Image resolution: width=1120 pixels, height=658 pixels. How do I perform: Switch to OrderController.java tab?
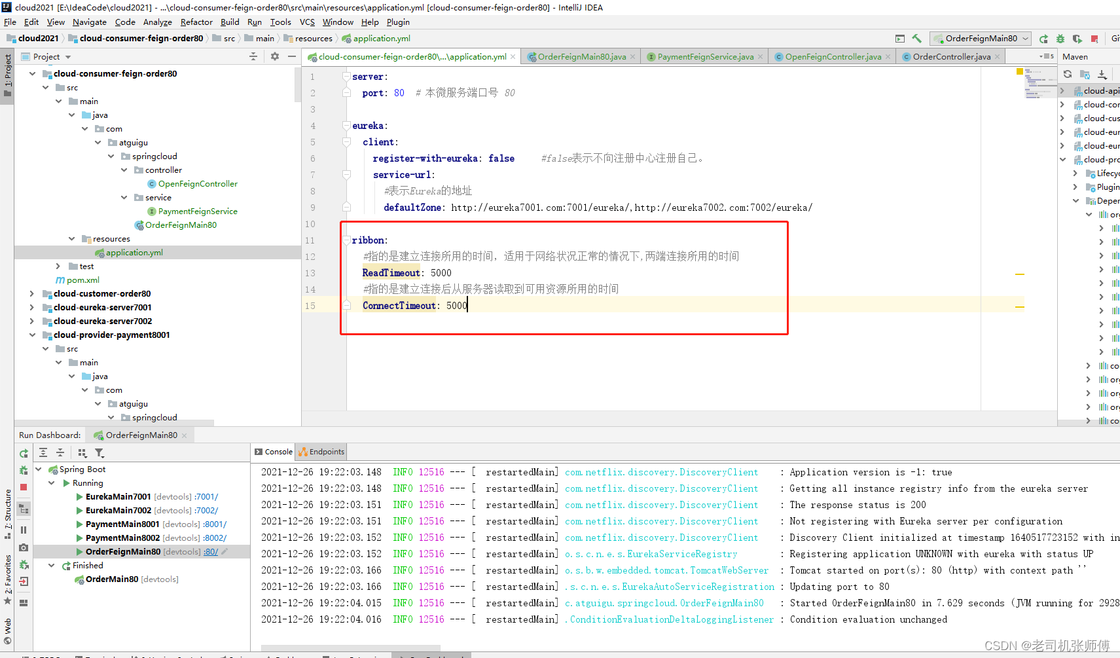tap(951, 57)
